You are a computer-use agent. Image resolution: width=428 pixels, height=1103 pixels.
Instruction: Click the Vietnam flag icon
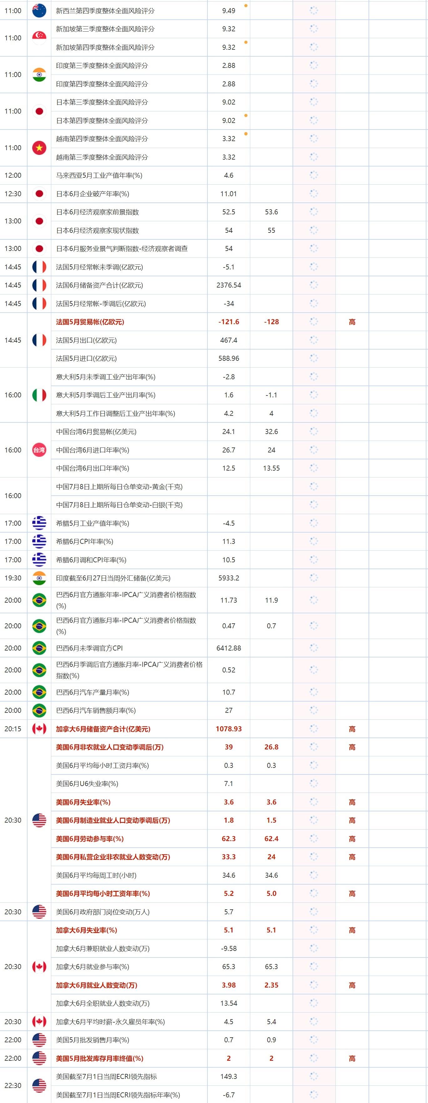(39, 148)
